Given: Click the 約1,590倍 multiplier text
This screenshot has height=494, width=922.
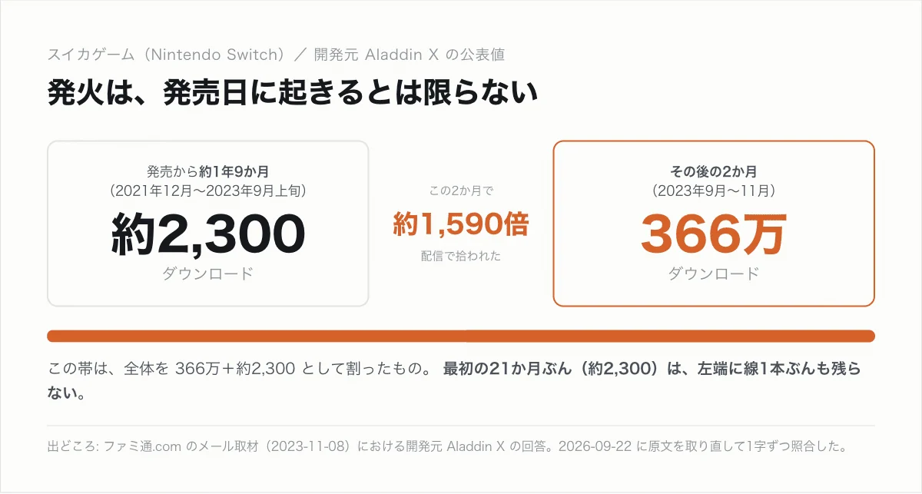Looking at the screenshot, I should coord(461,224).
